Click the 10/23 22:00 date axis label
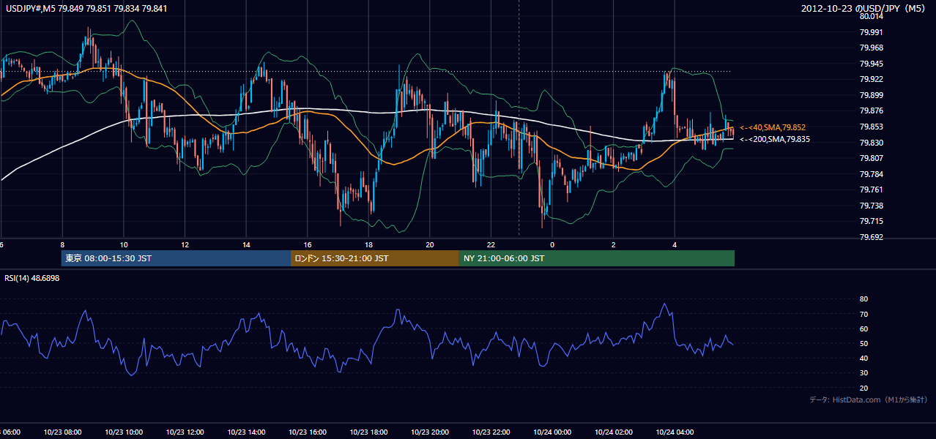The height and width of the screenshot is (439, 936). tap(491, 432)
